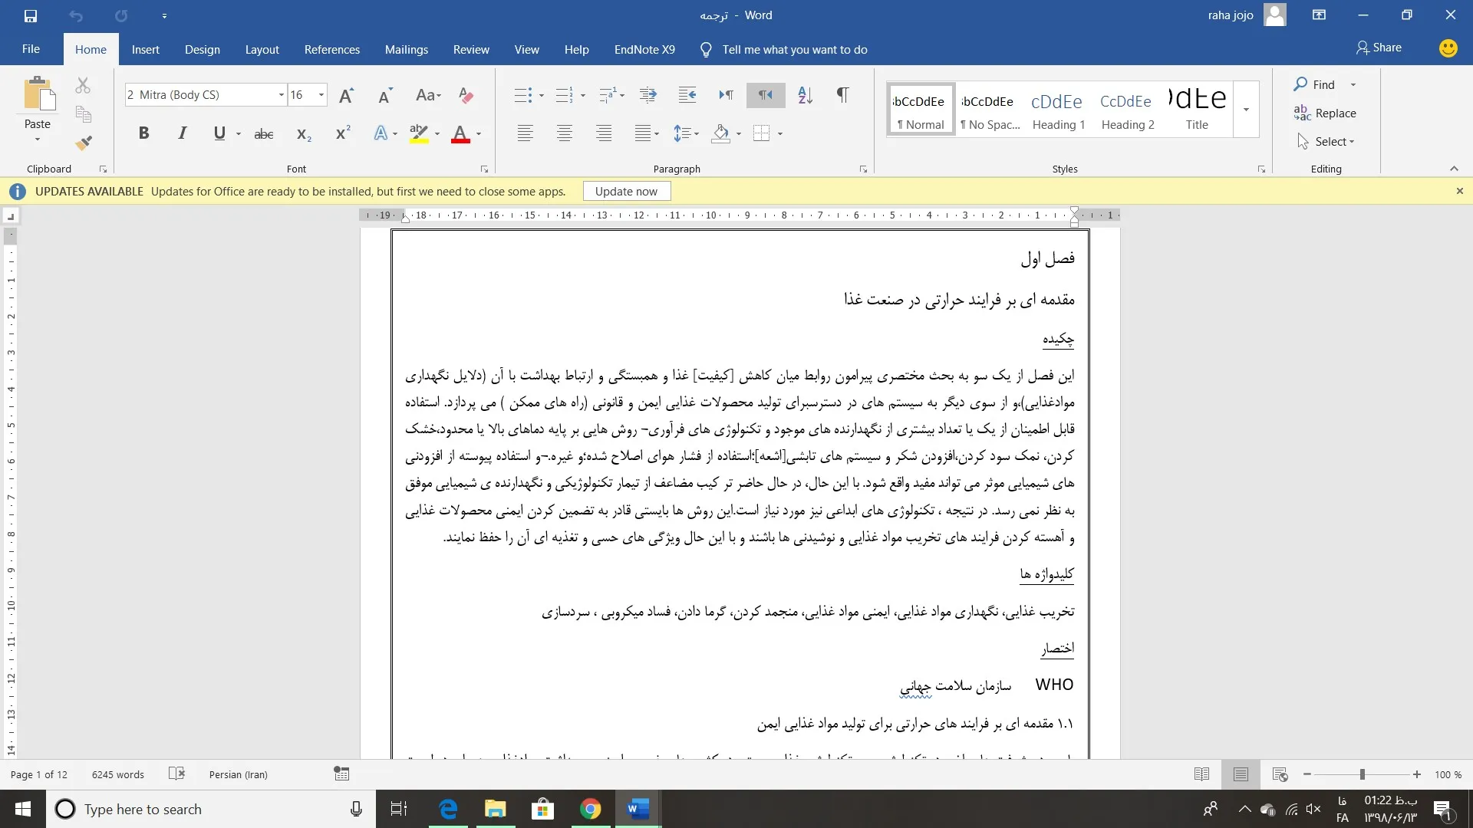Apply subscript formatting
Viewport: 1473px width, 828px height.
[x=304, y=134]
